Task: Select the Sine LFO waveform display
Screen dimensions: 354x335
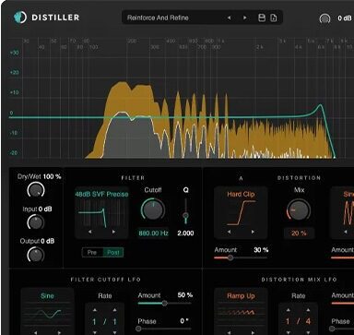Action: pos(47,311)
